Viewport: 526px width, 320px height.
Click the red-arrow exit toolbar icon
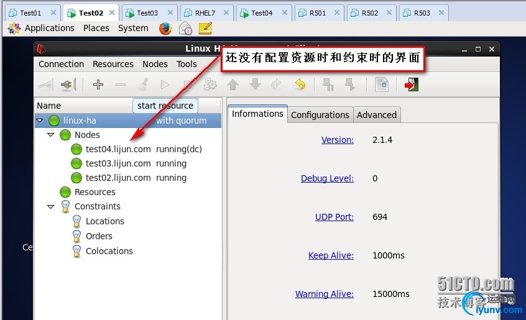pos(411,85)
